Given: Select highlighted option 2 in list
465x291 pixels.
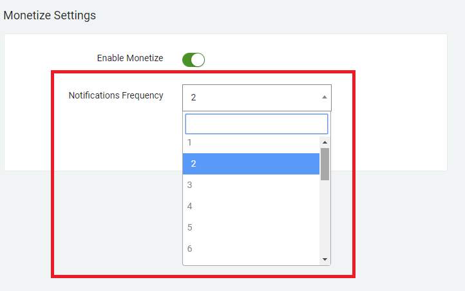Looking at the screenshot, I should click(251, 164).
